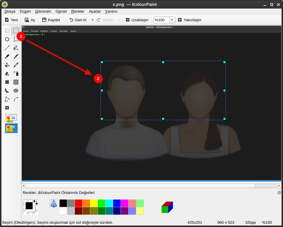The image size is (283, 227).
Task: Activate the Polygon tool
Action: pos(7,99)
